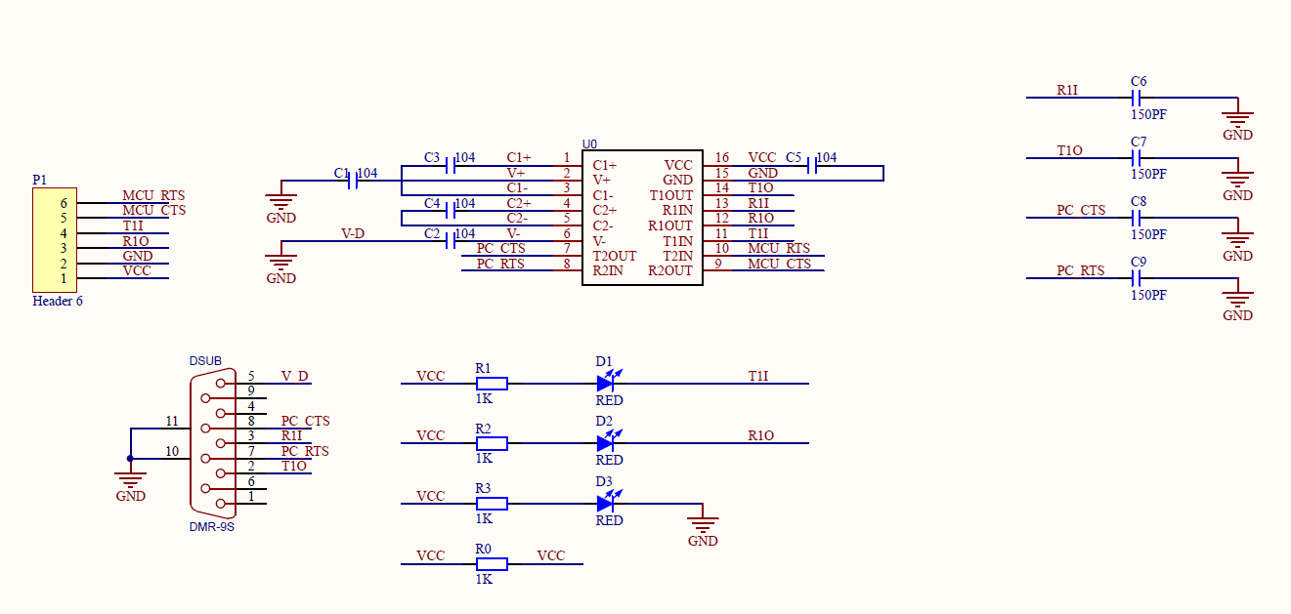Select capacitor C3 symbol

tap(450, 166)
